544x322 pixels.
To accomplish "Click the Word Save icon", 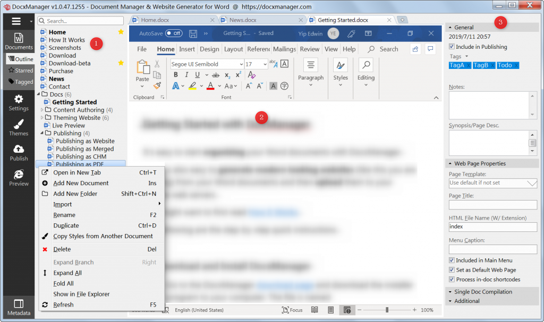I will pyautogui.click(x=193, y=33).
